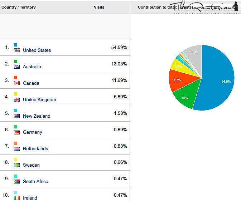Click the red Canada color swatch
Image resolution: width=241 pixels, height=201 pixels.
(16, 78)
